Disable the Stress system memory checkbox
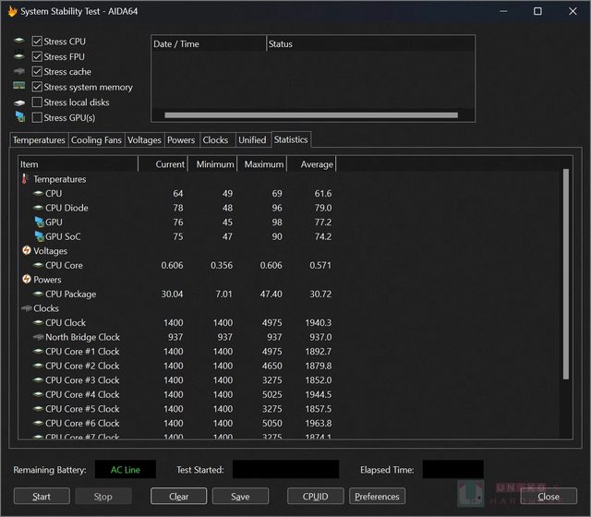Image resolution: width=591 pixels, height=517 pixels. point(37,87)
